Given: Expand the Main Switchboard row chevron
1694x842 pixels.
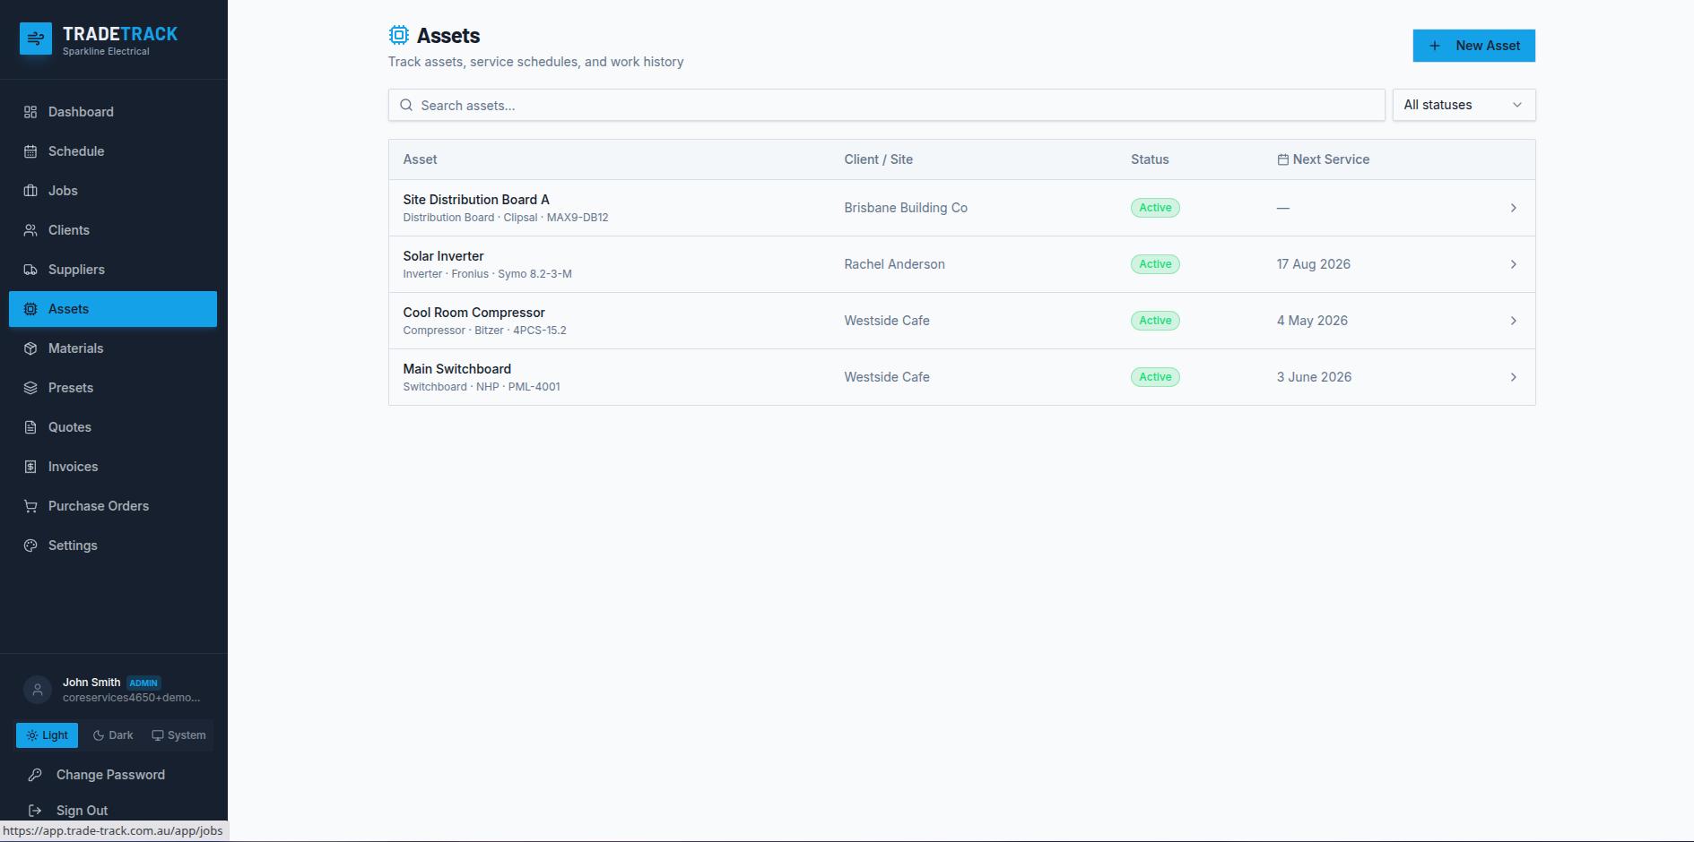Looking at the screenshot, I should pyautogui.click(x=1514, y=377).
